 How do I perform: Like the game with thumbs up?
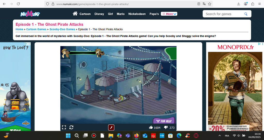(151, 127)
